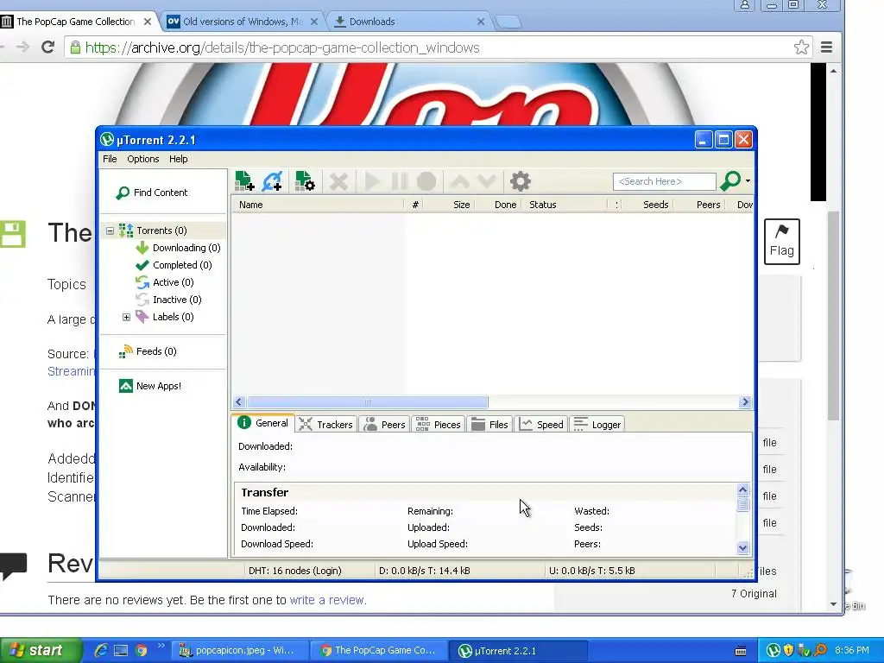Click the Stop torrent icon

(x=426, y=181)
